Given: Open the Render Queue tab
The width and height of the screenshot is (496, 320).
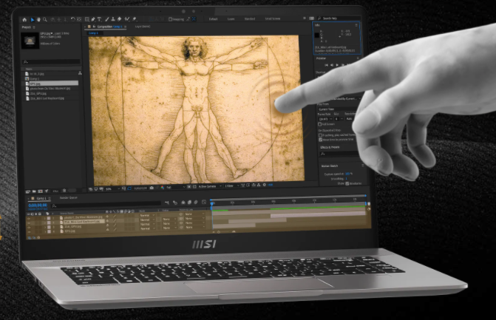Looking at the screenshot, I should [69, 197].
